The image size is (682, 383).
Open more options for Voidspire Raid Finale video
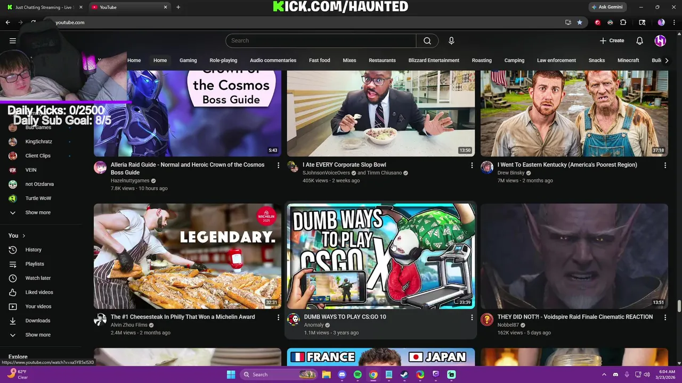(x=665, y=318)
